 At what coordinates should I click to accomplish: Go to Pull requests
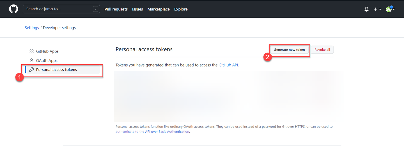pos(116,9)
